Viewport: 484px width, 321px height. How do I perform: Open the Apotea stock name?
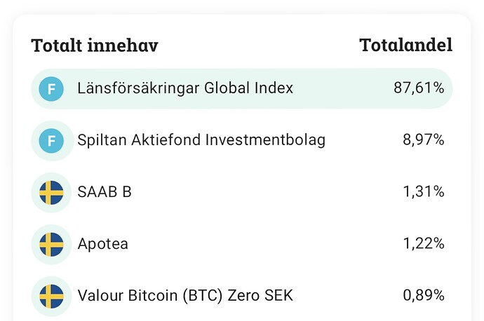click(103, 244)
